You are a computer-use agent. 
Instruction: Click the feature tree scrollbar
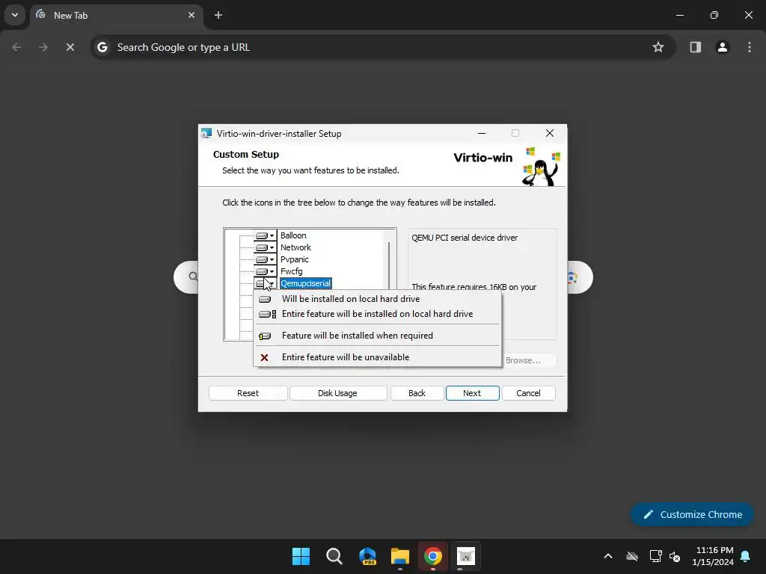pyautogui.click(x=389, y=266)
